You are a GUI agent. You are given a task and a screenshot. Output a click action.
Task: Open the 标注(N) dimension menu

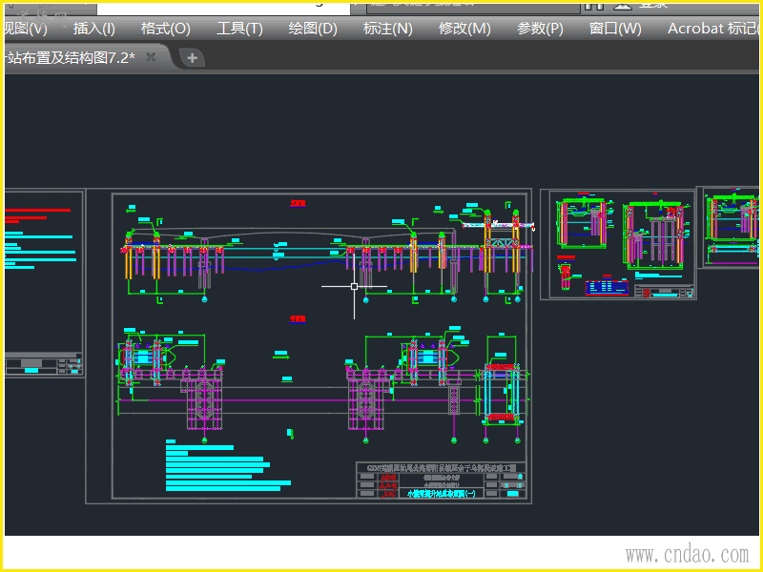click(x=387, y=29)
